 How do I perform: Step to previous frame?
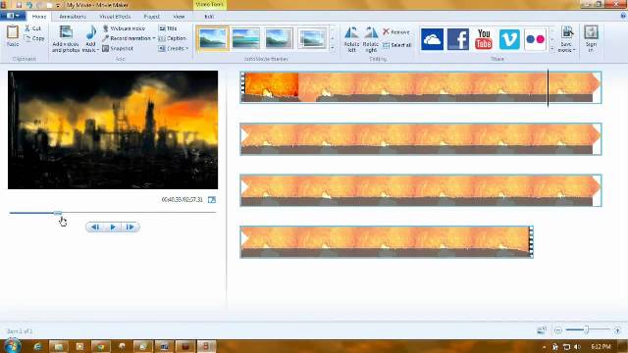[95, 227]
